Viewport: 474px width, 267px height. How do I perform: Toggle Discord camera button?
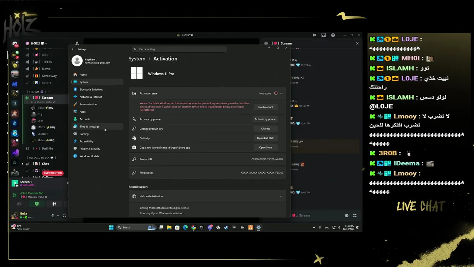[x=19, y=204]
